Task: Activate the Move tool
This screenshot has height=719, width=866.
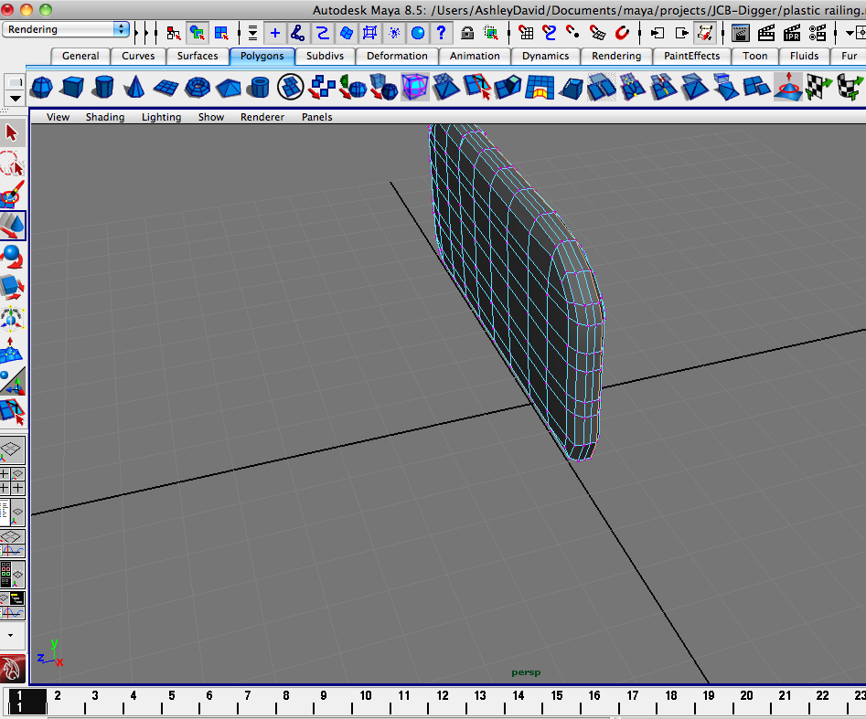Action: 12,225
